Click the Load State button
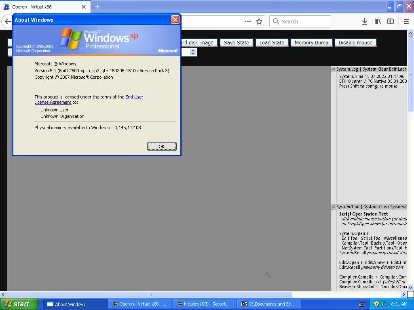This screenshot has height=310, width=414. click(x=272, y=43)
